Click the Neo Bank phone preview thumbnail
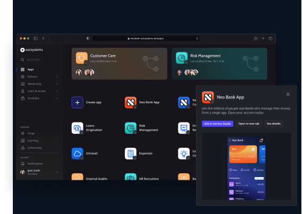Image resolution: width=303 pixels, height=214 pixels. [246, 169]
